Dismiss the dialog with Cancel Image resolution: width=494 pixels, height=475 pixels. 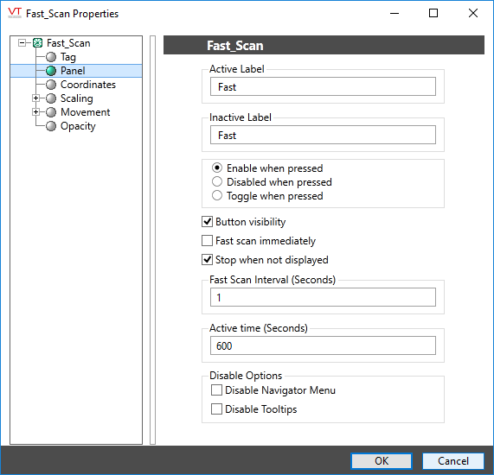(x=453, y=461)
